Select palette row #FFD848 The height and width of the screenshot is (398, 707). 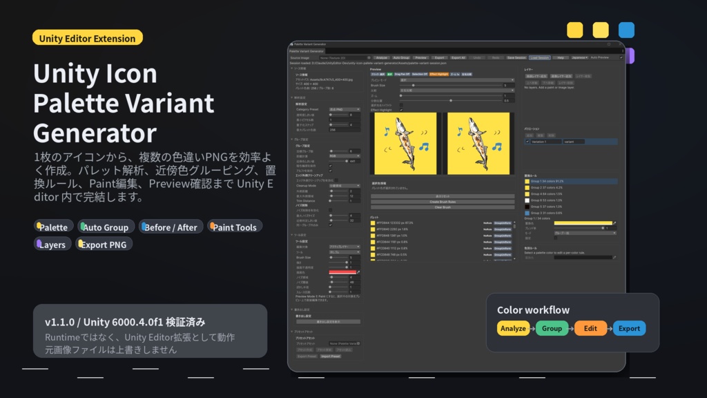point(442,236)
